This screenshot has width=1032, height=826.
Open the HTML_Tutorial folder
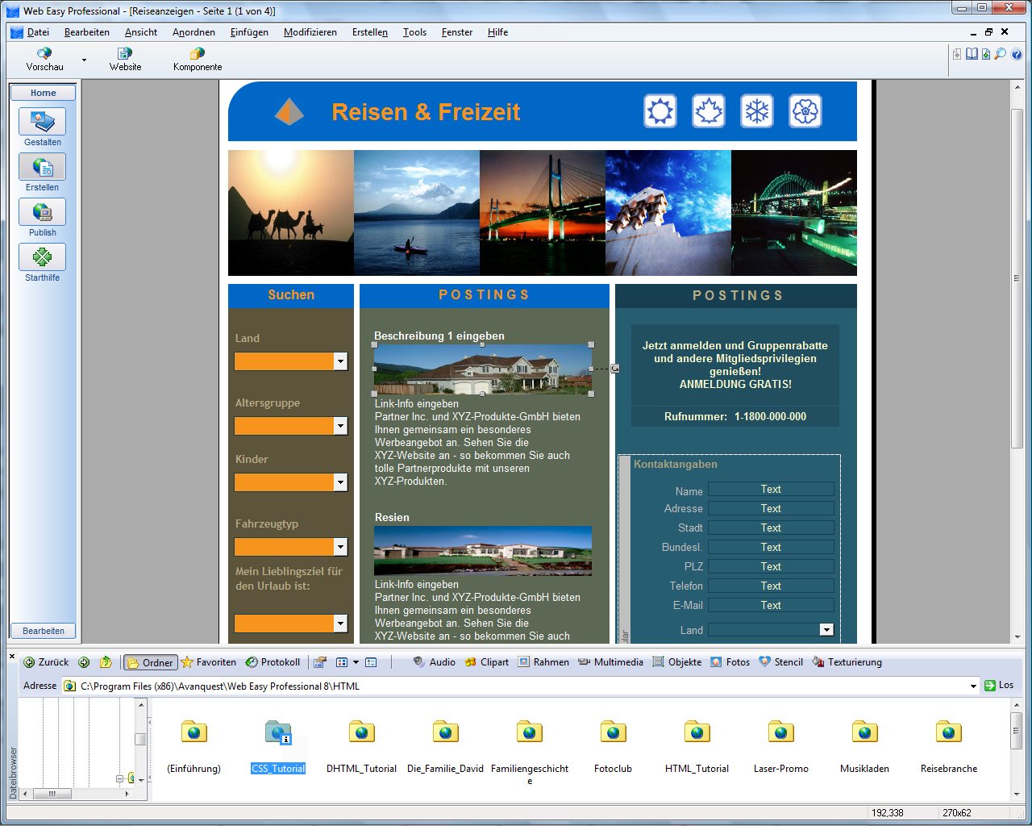(697, 732)
